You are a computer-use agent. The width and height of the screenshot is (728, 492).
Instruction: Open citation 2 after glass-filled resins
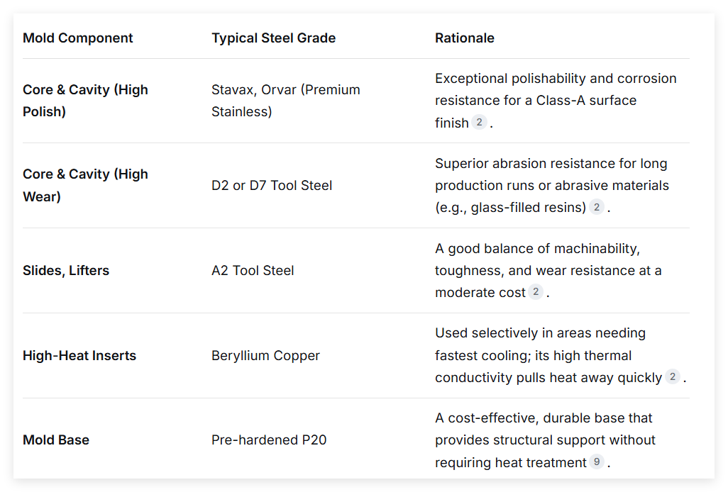pyautogui.click(x=597, y=207)
